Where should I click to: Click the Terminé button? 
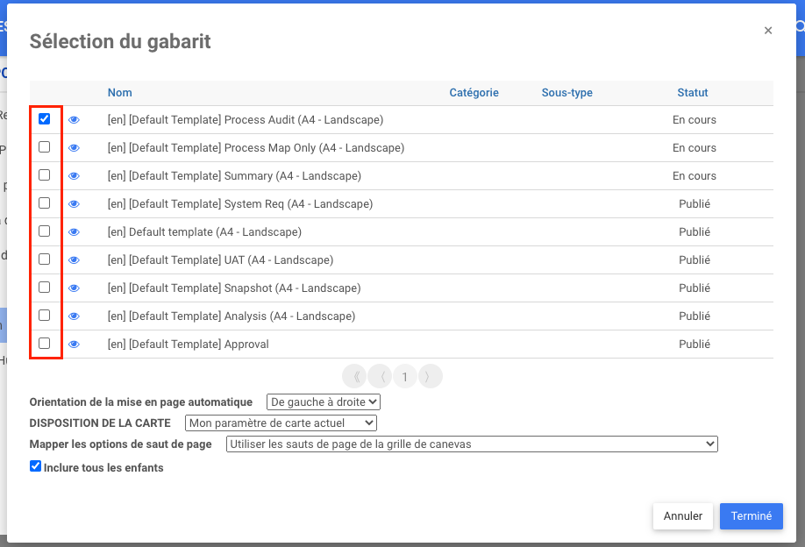pos(751,516)
